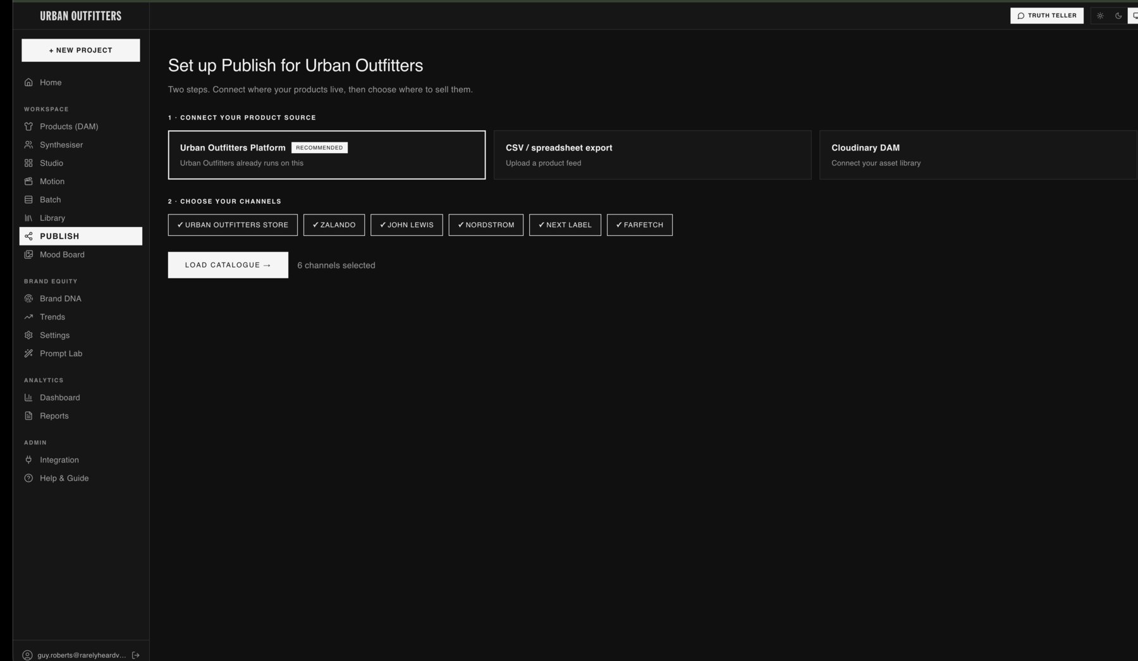Click the Publish share icon

click(x=28, y=236)
